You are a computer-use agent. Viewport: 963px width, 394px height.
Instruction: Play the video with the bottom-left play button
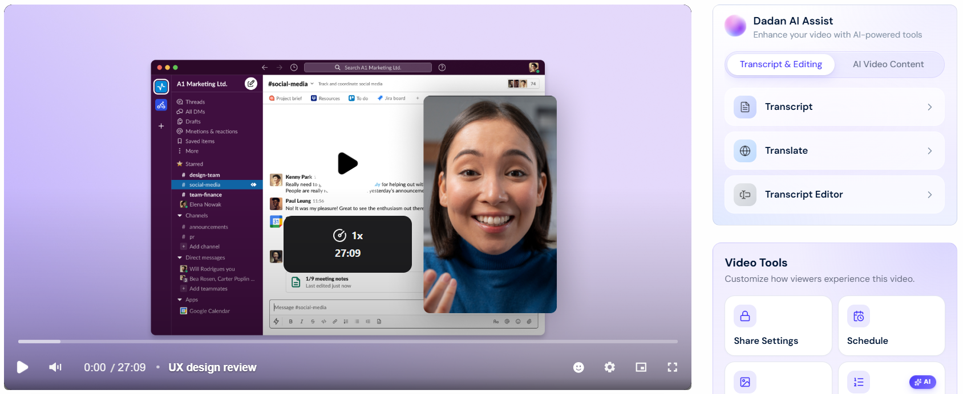pyautogui.click(x=22, y=367)
